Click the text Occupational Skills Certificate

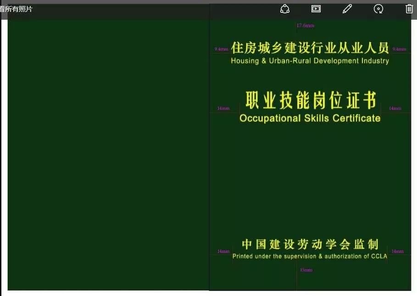pyautogui.click(x=310, y=118)
